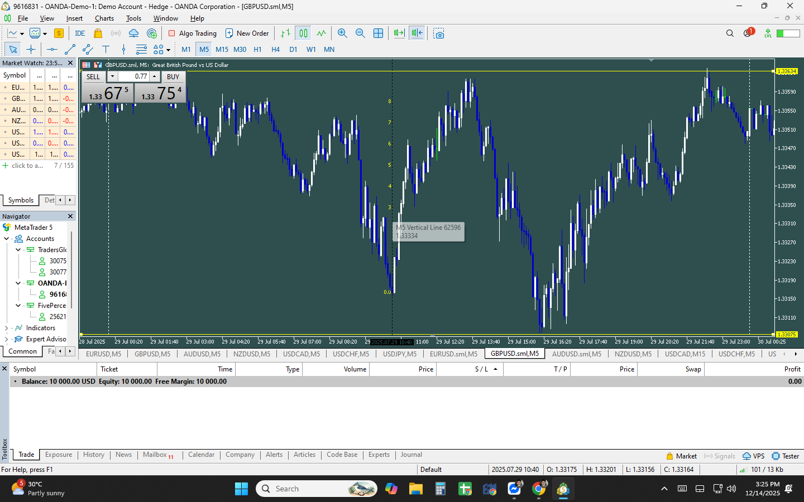The width and height of the screenshot is (804, 502).
Task: Switch to the EURUSD,M5 chart tab
Action: (x=103, y=354)
